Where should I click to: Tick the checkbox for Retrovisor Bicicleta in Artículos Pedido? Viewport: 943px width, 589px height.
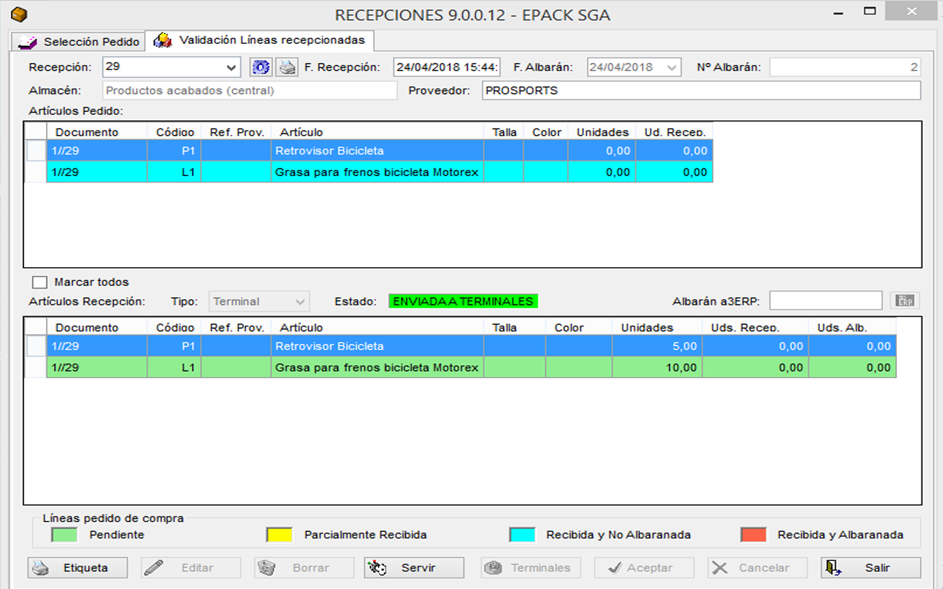[36, 151]
